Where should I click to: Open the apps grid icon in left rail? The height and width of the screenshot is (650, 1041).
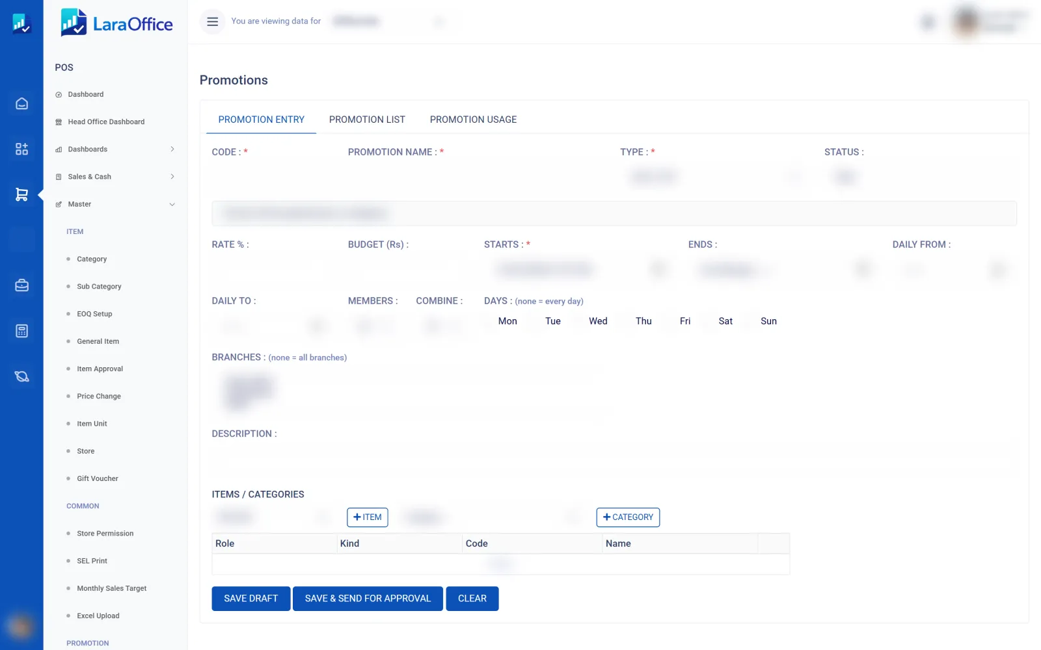21,149
